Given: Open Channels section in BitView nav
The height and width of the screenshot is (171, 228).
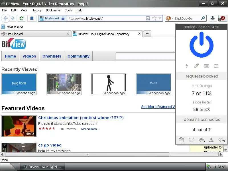Looking at the screenshot, I should (x=52, y=56).
